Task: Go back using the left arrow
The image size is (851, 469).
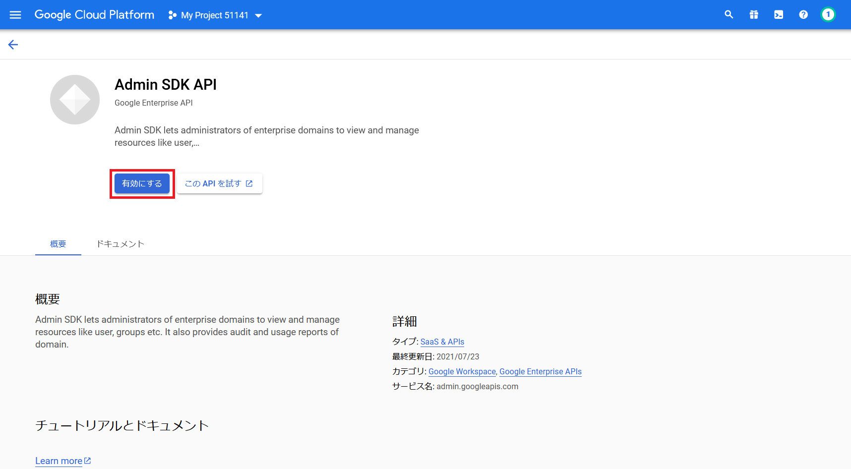Action: tap(13, 45)
